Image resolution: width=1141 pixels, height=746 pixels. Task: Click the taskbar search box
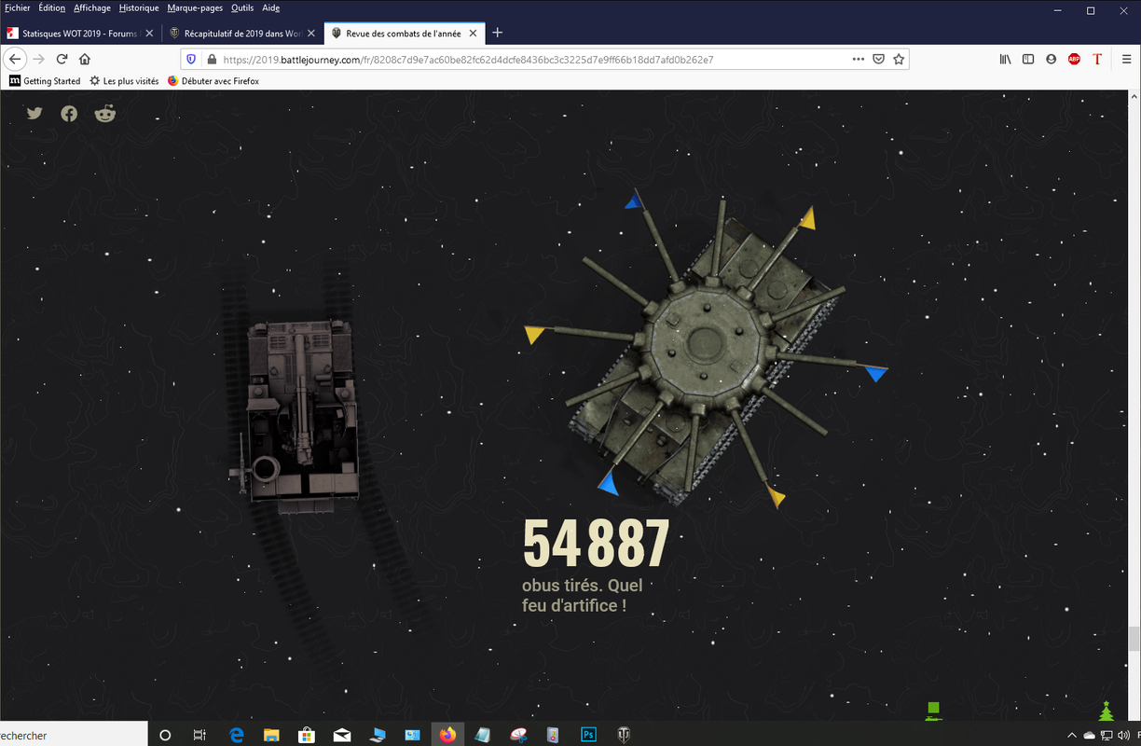click(x=73, y=735)
